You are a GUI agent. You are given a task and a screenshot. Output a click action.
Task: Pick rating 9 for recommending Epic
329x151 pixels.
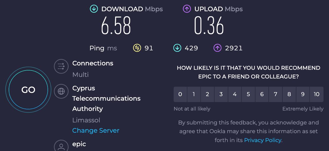pos(303,94)
